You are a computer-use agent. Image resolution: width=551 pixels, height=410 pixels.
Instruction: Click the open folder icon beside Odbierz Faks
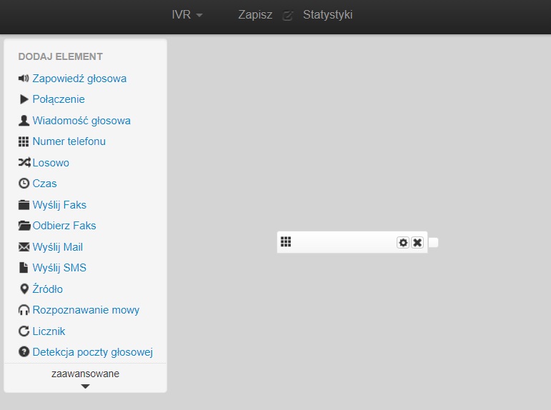tap(24, 226)
